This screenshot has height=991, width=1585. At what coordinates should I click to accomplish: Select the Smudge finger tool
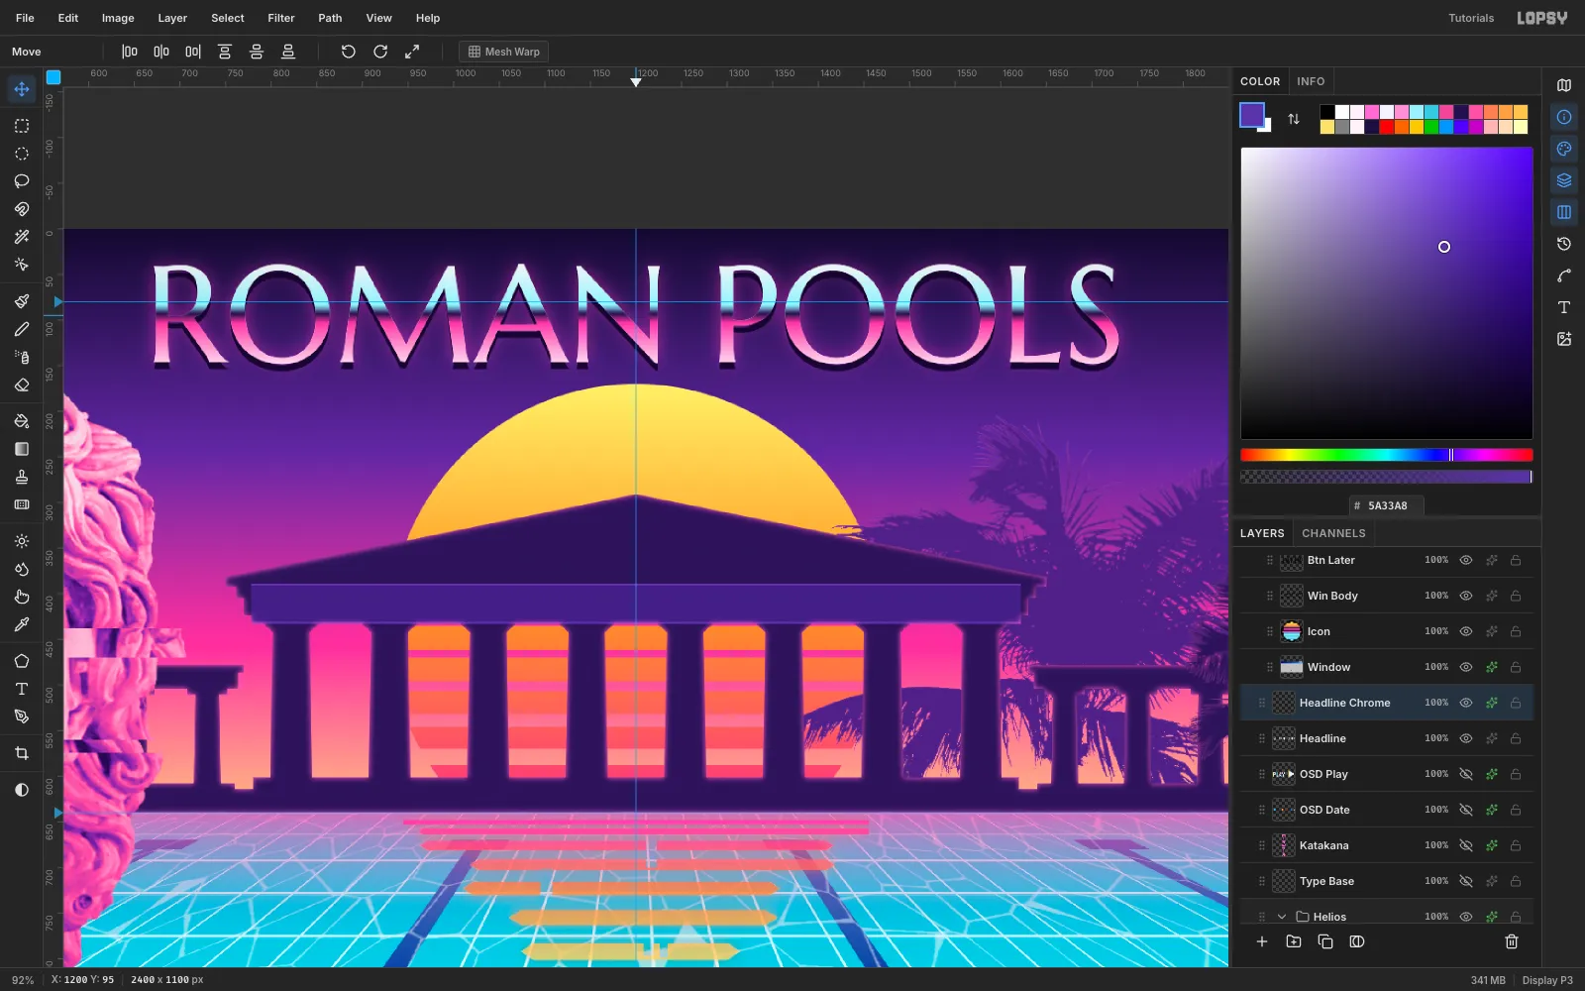[22, 597]
